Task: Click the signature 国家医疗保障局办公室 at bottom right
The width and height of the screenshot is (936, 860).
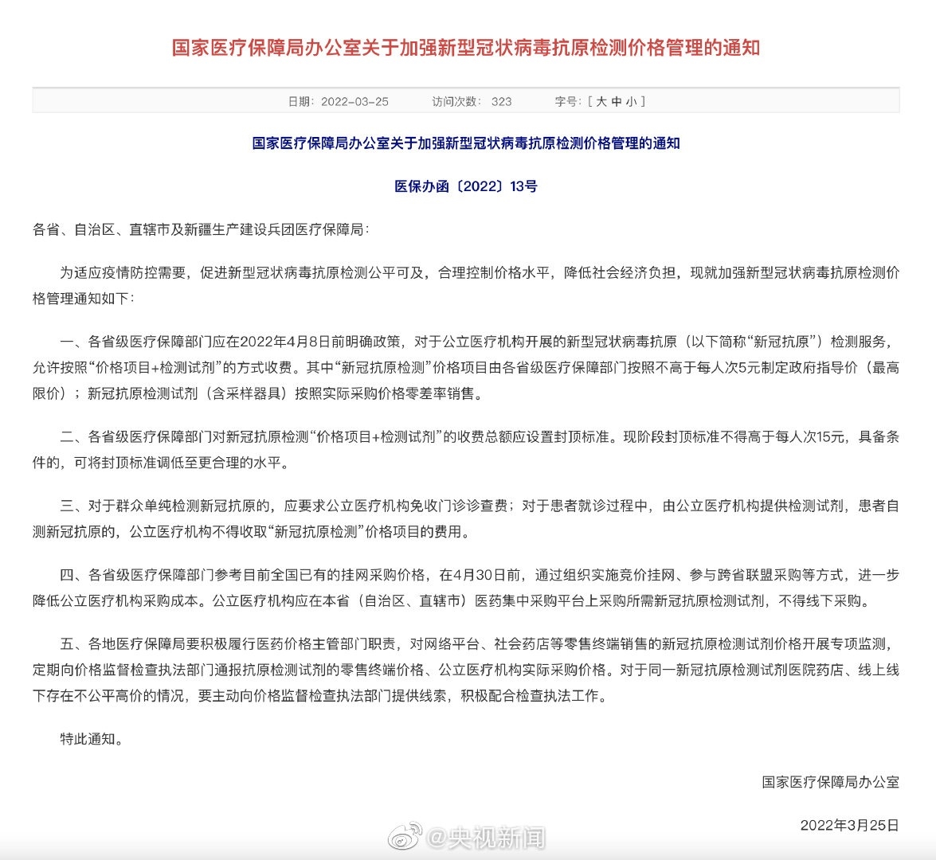Action: pos(830,782)
